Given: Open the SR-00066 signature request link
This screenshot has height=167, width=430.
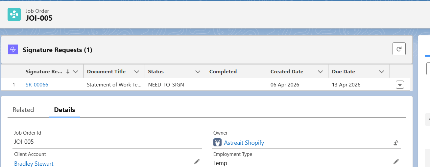Looking at the screenshot, I should click(x=37, y=84).
